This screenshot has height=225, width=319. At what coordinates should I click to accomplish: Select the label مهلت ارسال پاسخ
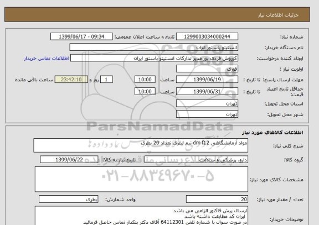coord(283,80)
